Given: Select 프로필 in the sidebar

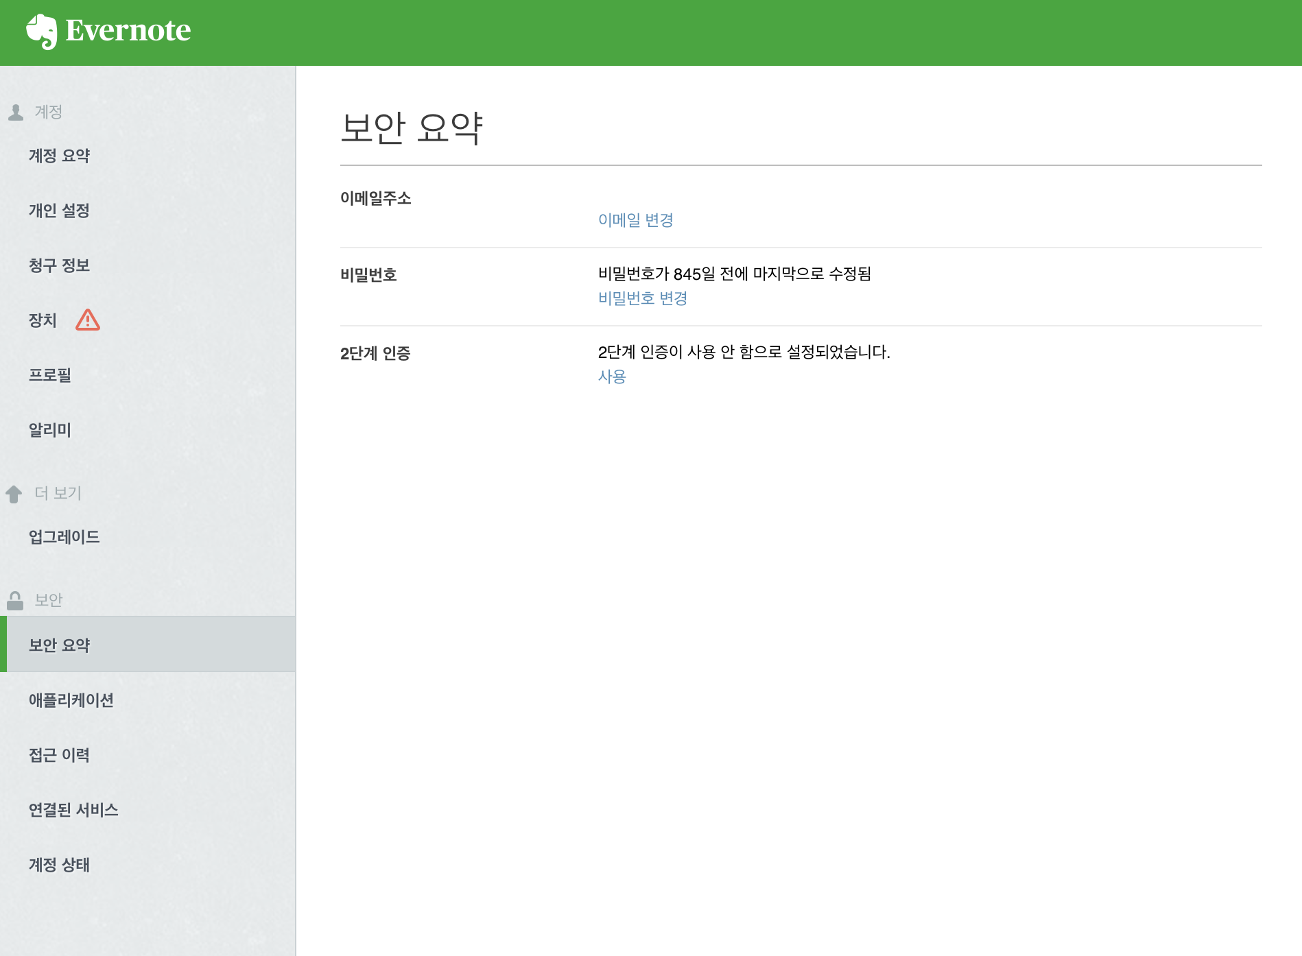Looking at the screenshot, I should point(50,375).
